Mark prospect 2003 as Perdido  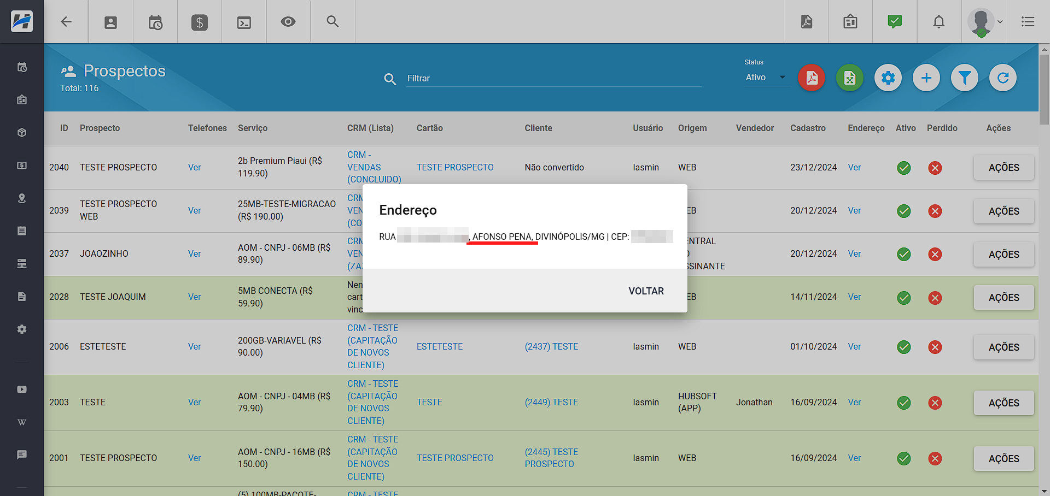coord(935,403)
